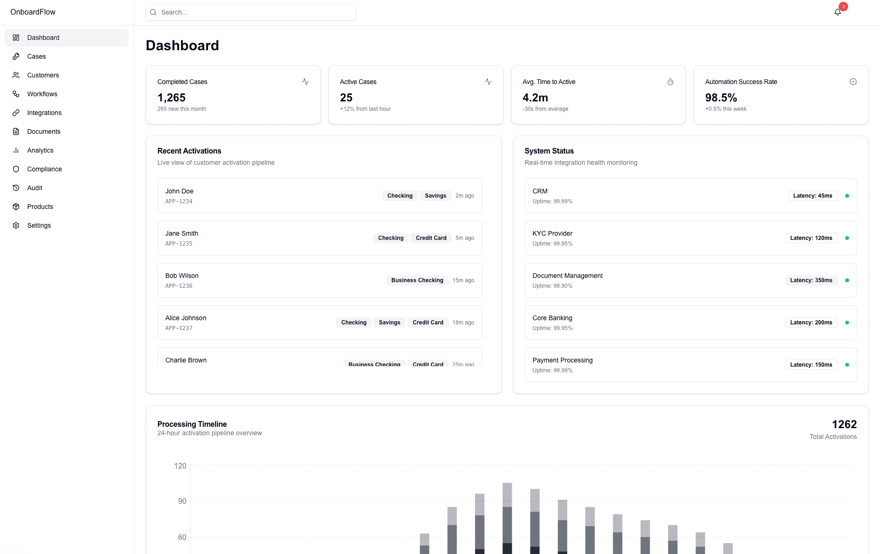Click the green status dot for Core Banking
This screenshot has width=880, height=554.
847,323
